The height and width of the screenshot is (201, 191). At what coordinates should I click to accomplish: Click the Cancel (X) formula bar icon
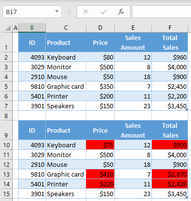pos(86,12)
